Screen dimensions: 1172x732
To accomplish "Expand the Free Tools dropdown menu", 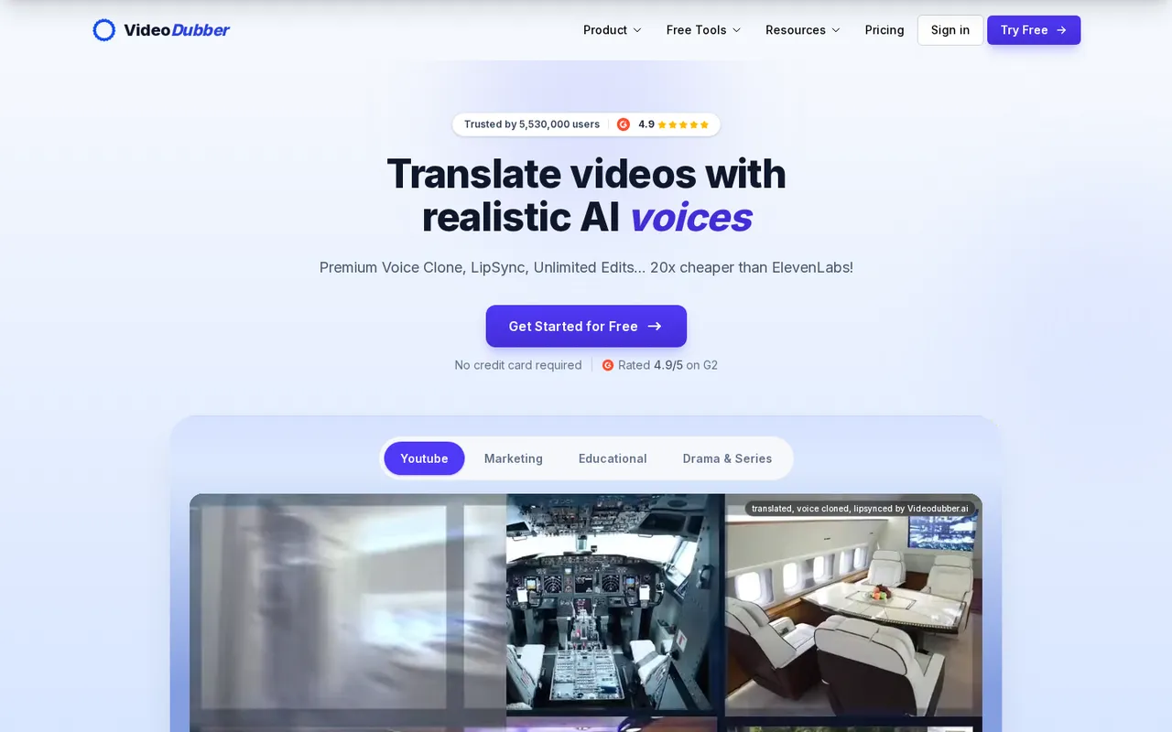I will click(703, 30).
